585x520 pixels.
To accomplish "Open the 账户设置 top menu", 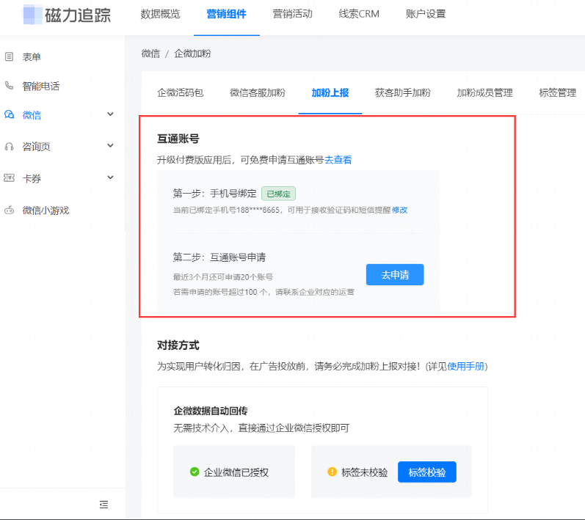I will coord(426,14).
